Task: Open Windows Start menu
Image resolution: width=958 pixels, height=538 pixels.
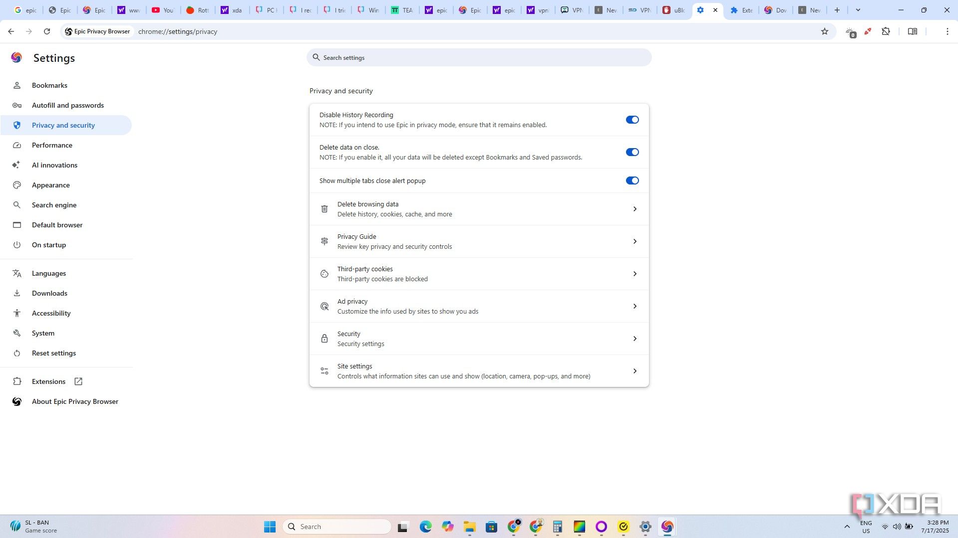Action: 270,527
